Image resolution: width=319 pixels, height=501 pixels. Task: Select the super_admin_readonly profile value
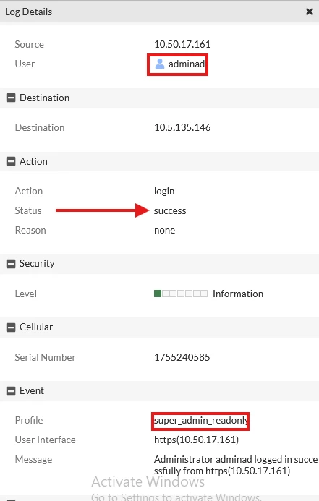(201, 421)
